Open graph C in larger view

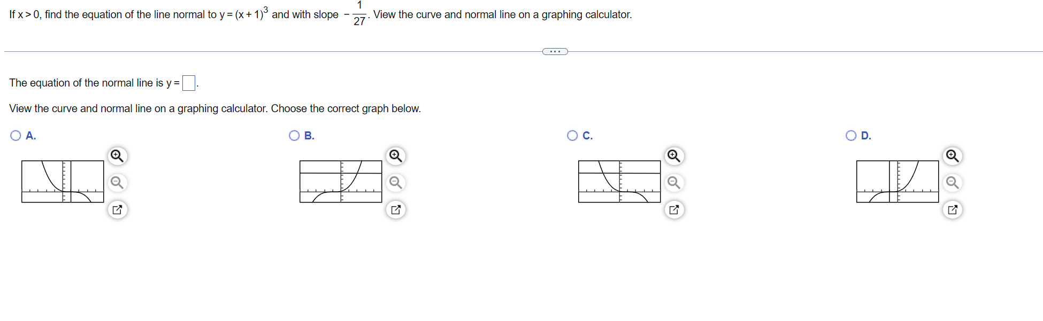click(x=674, y=209)
